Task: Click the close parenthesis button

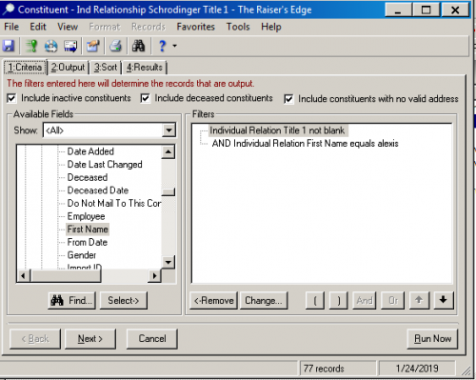Action: (339, 300)
